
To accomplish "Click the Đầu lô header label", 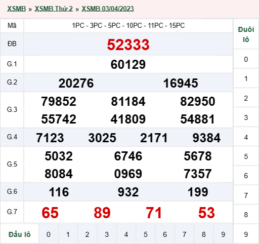I will pyautogui.click(x=20, y=234).
